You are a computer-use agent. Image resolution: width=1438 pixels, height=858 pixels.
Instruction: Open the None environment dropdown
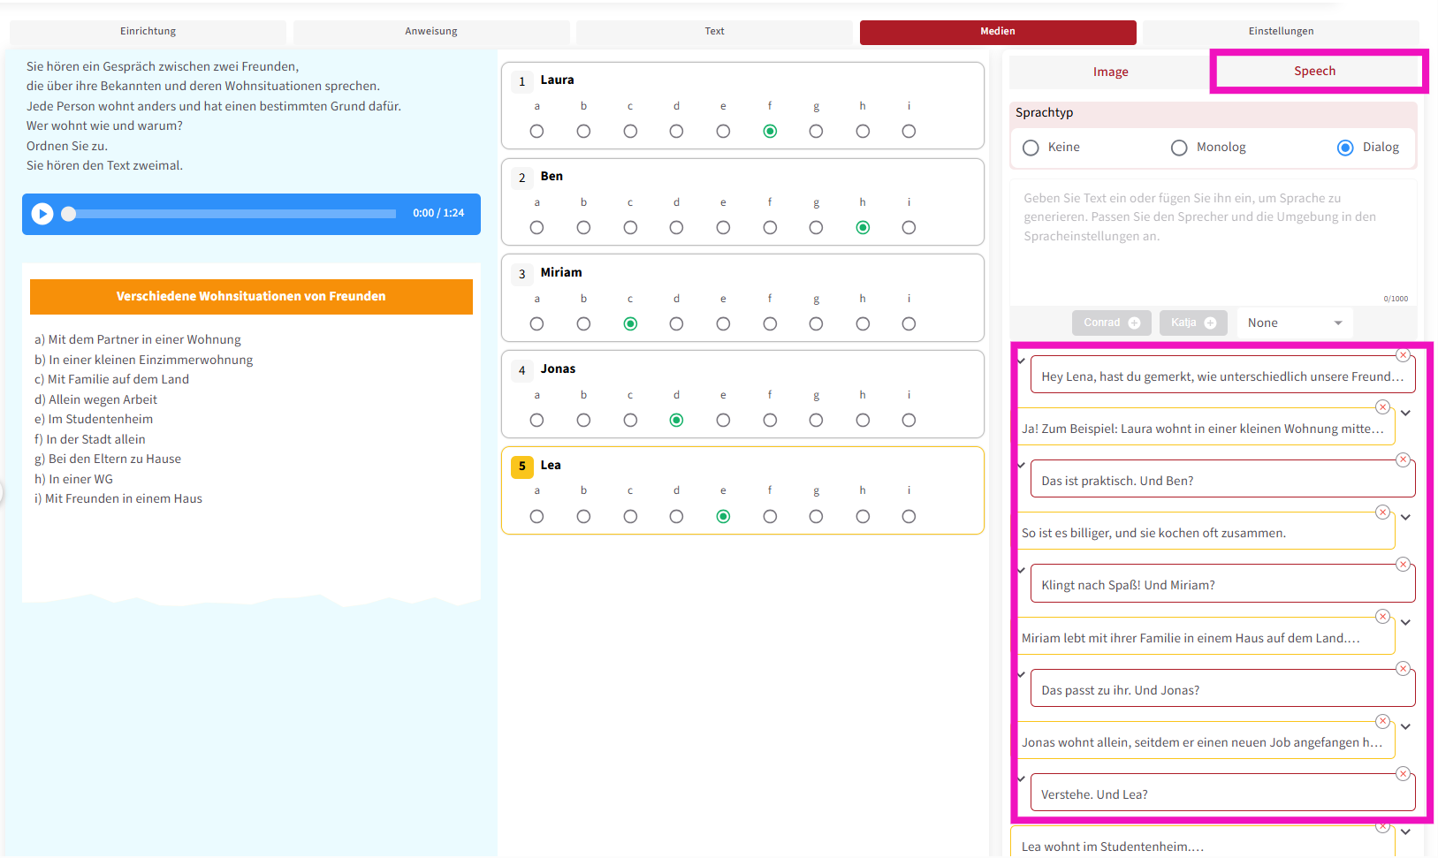[1294, 323]
